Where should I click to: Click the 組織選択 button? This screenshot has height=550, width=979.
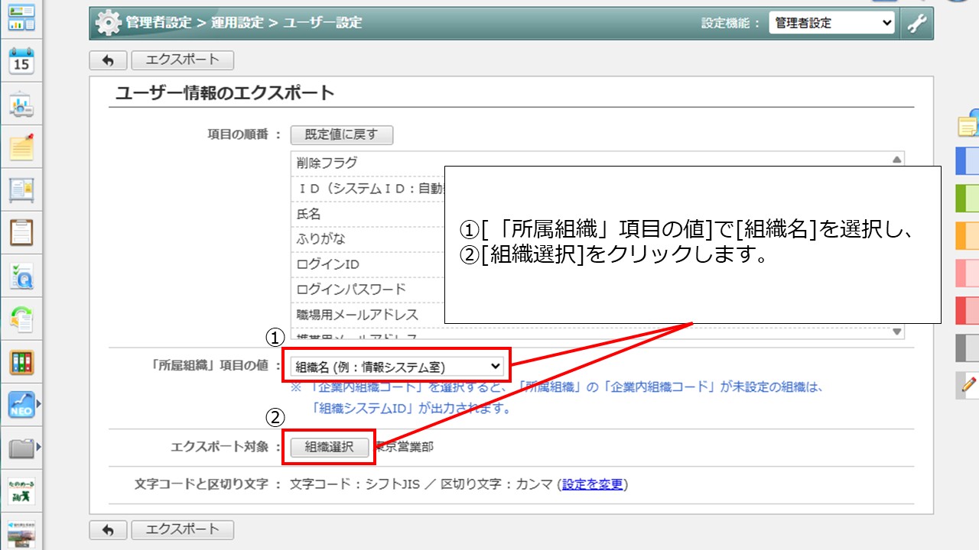[329, 448]
